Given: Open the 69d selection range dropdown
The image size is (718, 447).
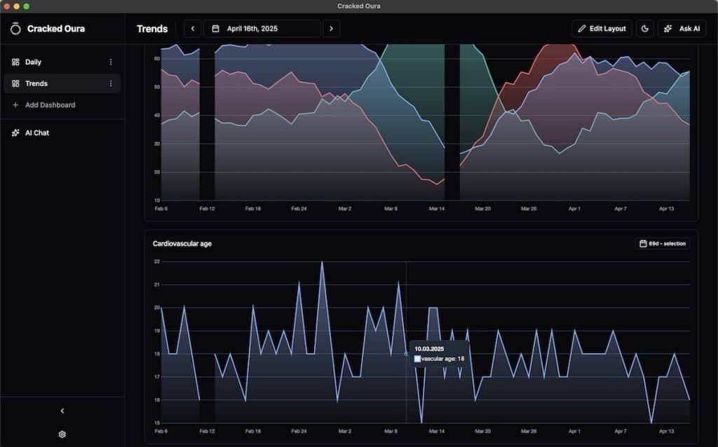Looking at the screenshot, I should [x=662, y=243].
